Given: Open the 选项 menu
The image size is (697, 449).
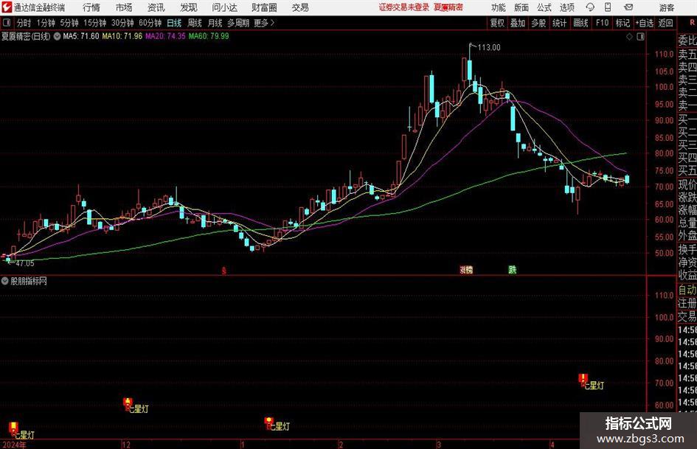Looking at the screenshot, I should [567, 7].
